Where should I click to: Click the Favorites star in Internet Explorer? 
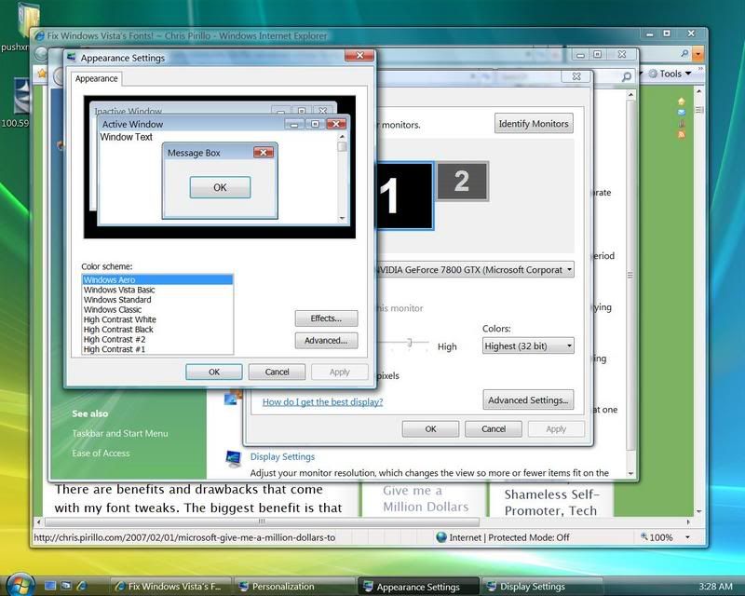(42, 74)
